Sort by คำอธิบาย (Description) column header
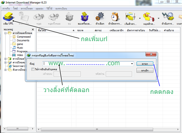 [171, 30]
